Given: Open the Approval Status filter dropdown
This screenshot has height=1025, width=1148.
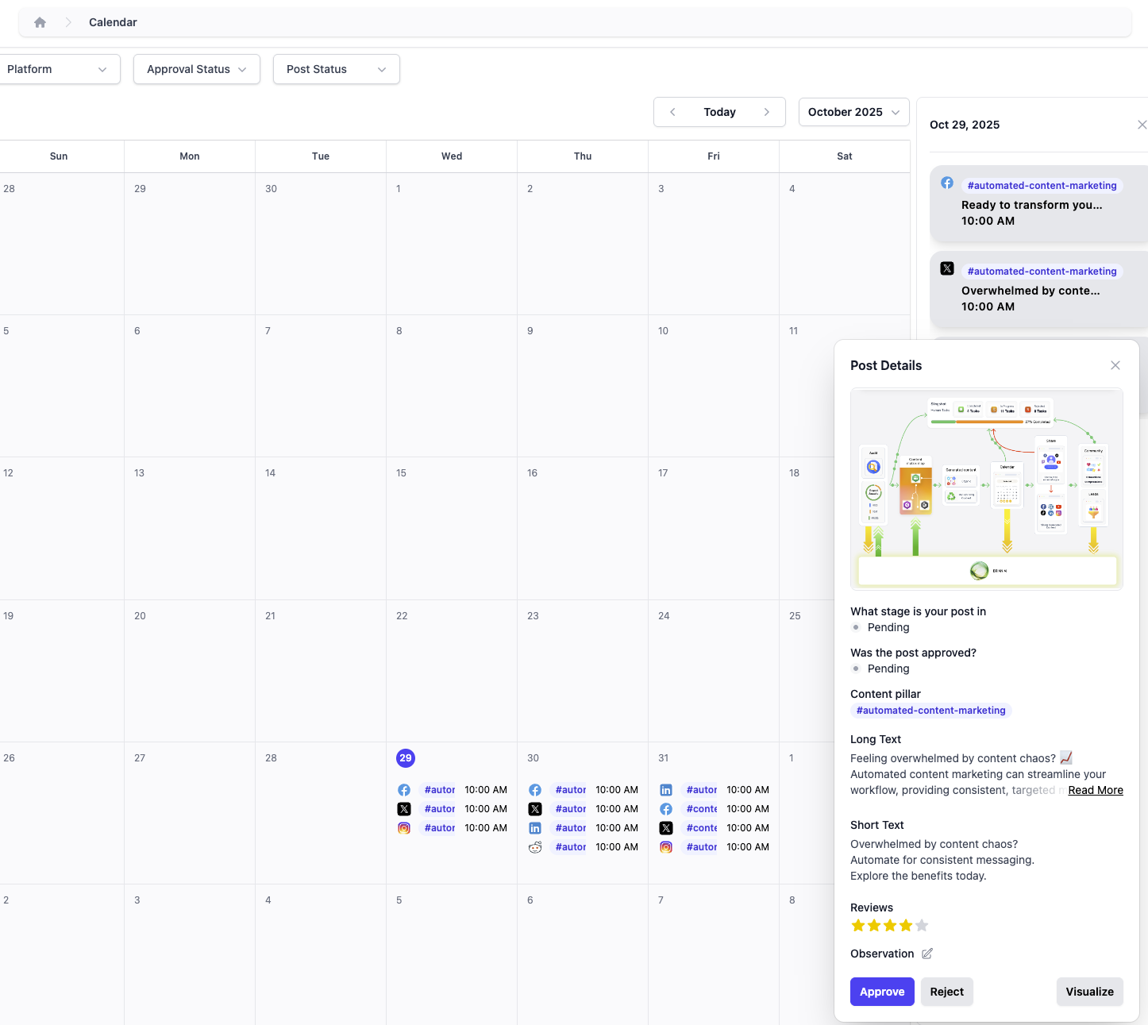Looking at the screenshot, I should pos(196,69).
